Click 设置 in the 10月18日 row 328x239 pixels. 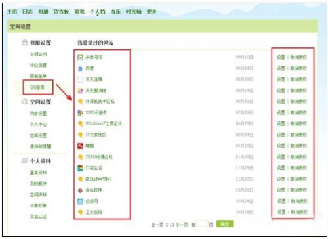(281, 212)
